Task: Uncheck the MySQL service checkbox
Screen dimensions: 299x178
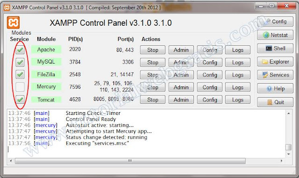Action: [20, 62]
